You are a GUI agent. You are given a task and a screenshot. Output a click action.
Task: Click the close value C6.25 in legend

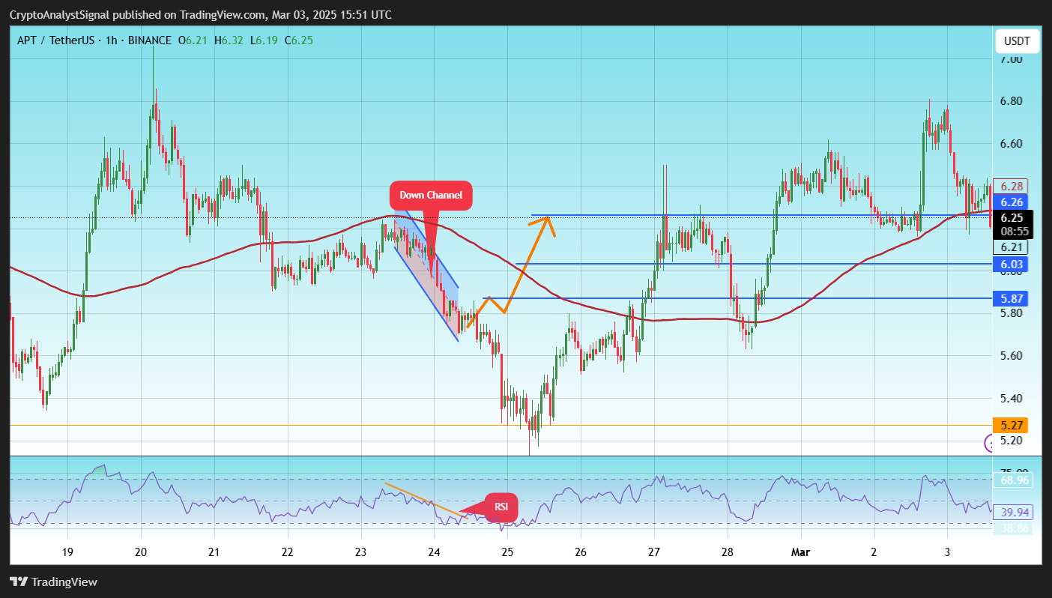(299, 40)
